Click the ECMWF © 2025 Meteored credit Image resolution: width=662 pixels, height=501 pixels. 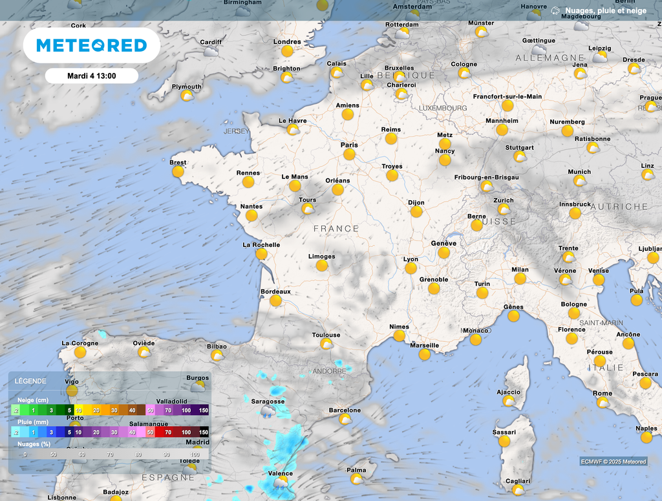click(613, 462)
